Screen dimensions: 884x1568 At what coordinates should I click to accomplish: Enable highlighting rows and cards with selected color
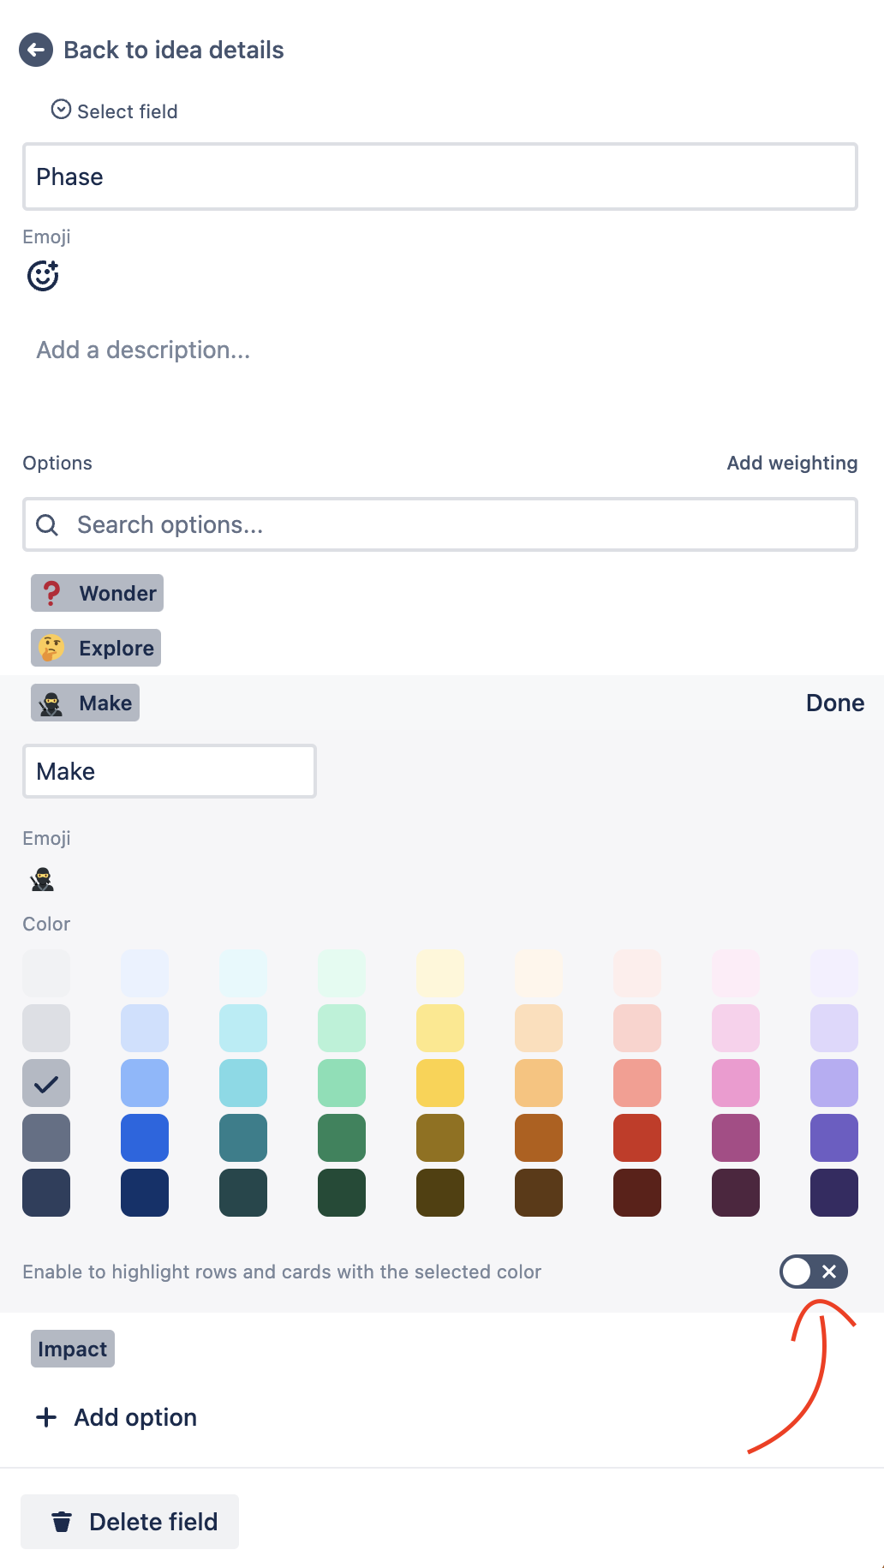(x=813, y=1272)
